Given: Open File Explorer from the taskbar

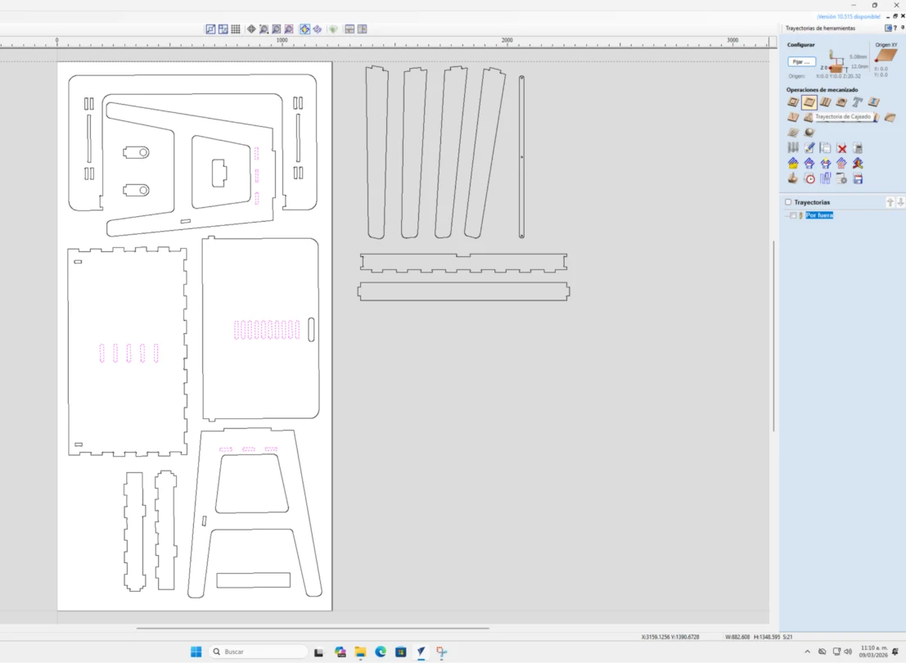Looking at the screenshot, I should point(361,652).
